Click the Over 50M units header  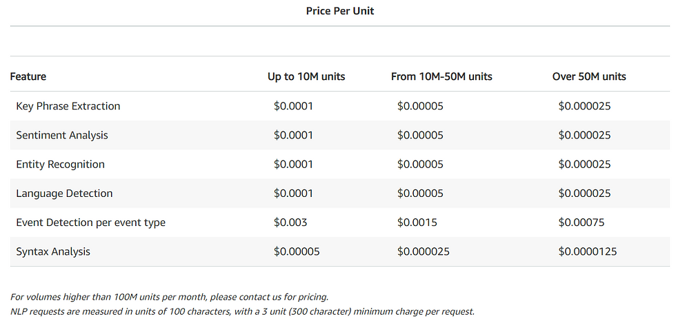[589, 76]
